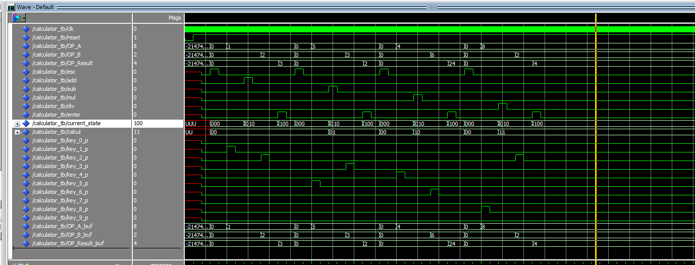Expand the current_state signal bus
The height and width of the screenshot is (265, 695).
[18, 124]
